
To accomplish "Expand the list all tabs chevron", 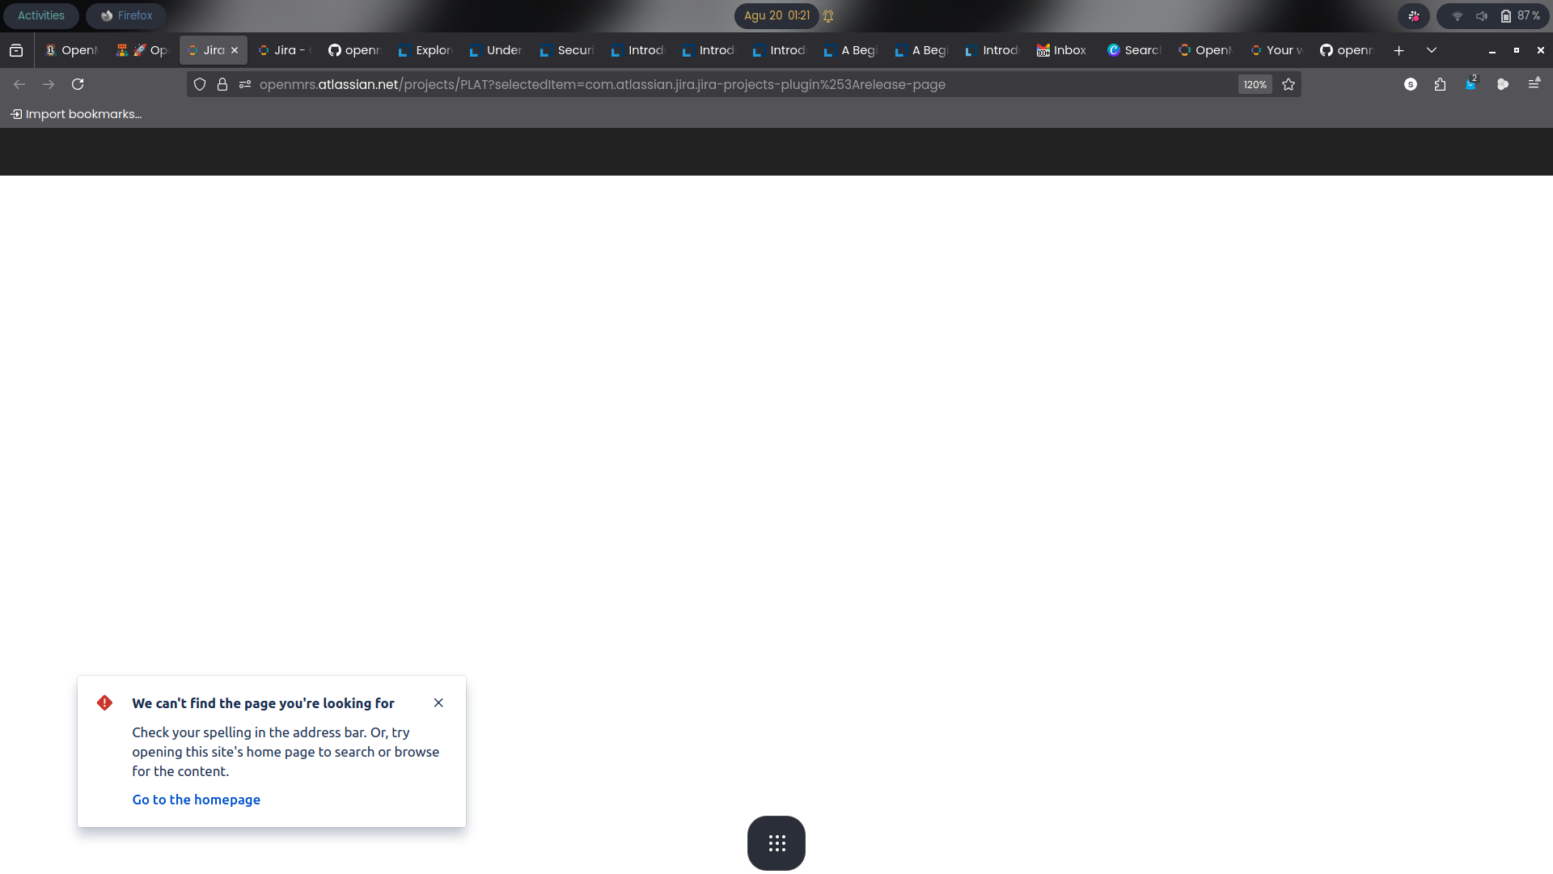I will pyautogui.click(x=1432, y=50).
